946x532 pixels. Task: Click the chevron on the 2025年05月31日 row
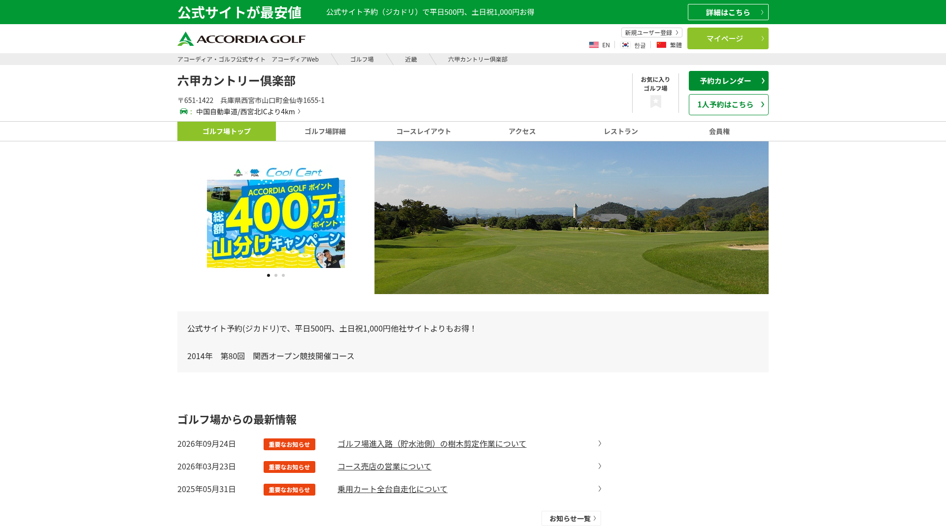click(600, 489)
